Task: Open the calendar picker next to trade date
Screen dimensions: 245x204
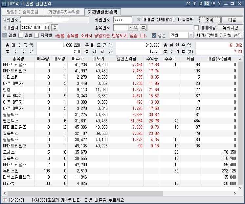Action: [47, 28]
